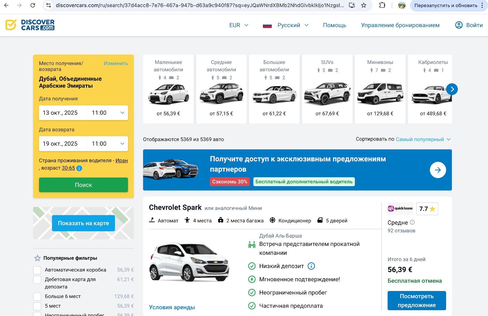Viewport: 488px width, 316px height.
Task: Select the Кабриолеты category
Action: point(430,89)
